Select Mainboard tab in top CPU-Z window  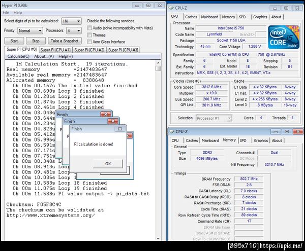click(x=209, y=17)
